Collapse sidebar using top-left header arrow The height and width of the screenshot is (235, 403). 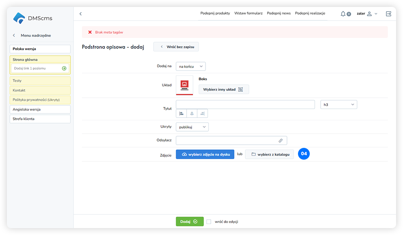81,14
